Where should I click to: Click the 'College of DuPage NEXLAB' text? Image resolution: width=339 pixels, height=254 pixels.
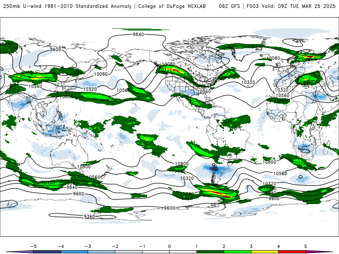[x=172, y=6]
